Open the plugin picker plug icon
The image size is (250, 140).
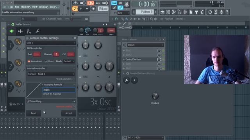pos(196,12)
